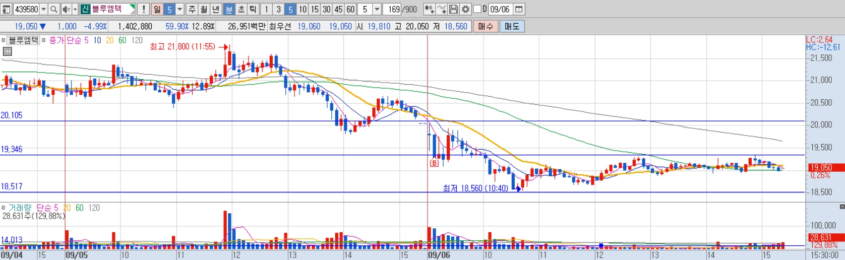Click the 19,346 horizontal line label
This screenshot has height=260, width=845.
click(12, 149)
